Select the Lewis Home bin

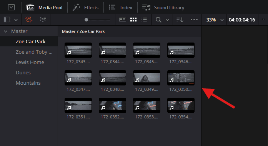click(30, 62)
